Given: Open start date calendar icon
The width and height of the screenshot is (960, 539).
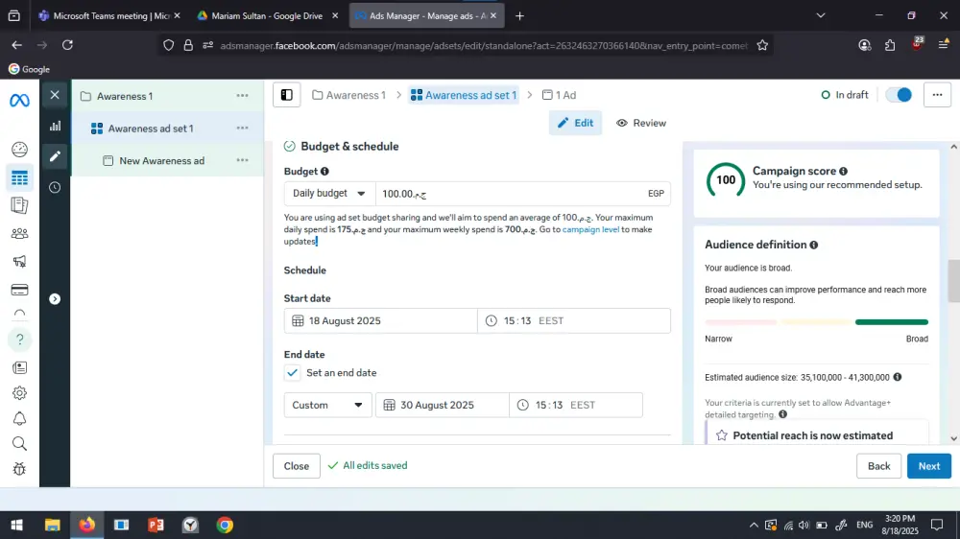Looking at the screenshot, I should point(298,321).
